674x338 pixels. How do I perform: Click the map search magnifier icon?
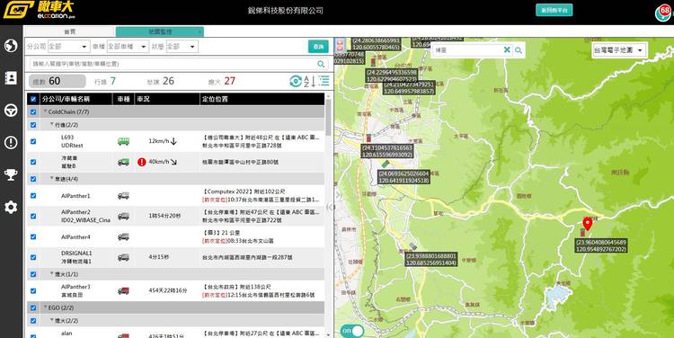[519, 50]
